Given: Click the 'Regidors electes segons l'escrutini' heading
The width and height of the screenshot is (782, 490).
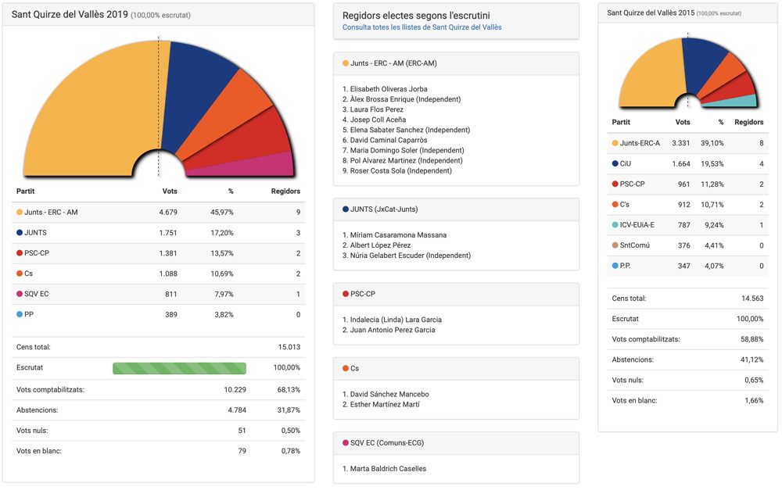Looking at the screenshot, I should click(x=416, y=16).
